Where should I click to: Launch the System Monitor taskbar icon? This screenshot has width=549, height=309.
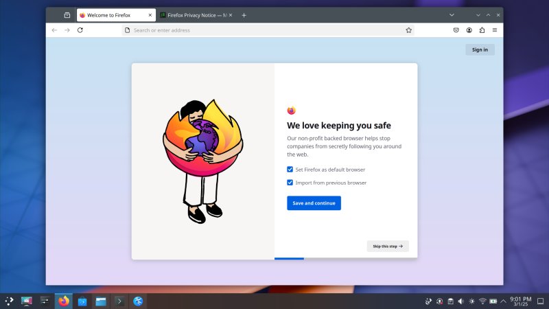[x=27, y=301]
